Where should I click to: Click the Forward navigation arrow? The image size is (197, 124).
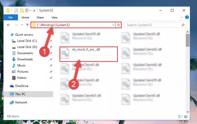16,25
